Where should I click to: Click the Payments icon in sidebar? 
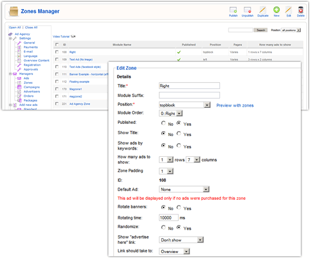[x=19, y=47]
